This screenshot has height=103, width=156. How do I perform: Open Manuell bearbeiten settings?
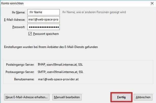coord(67,97)
